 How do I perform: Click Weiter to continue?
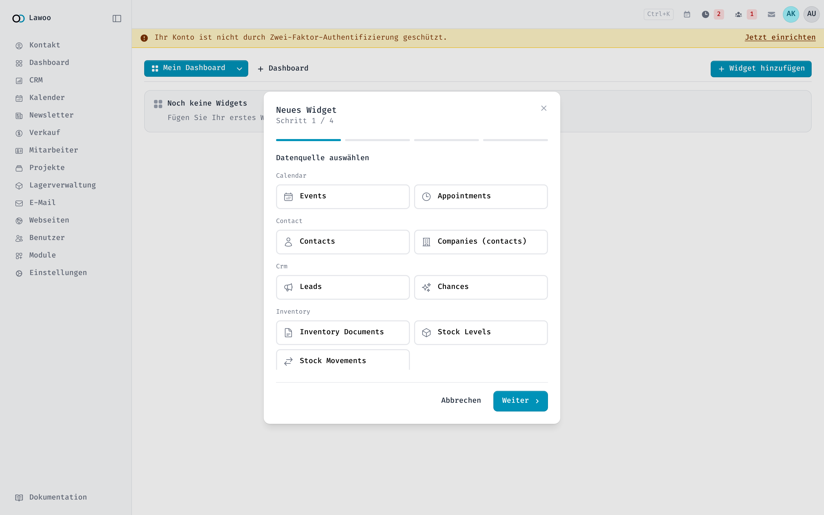click(520, 401)
